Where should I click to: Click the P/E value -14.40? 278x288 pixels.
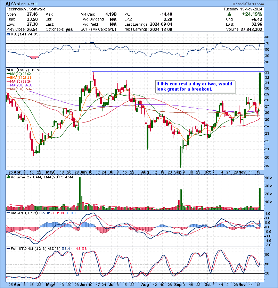(166, 14)
